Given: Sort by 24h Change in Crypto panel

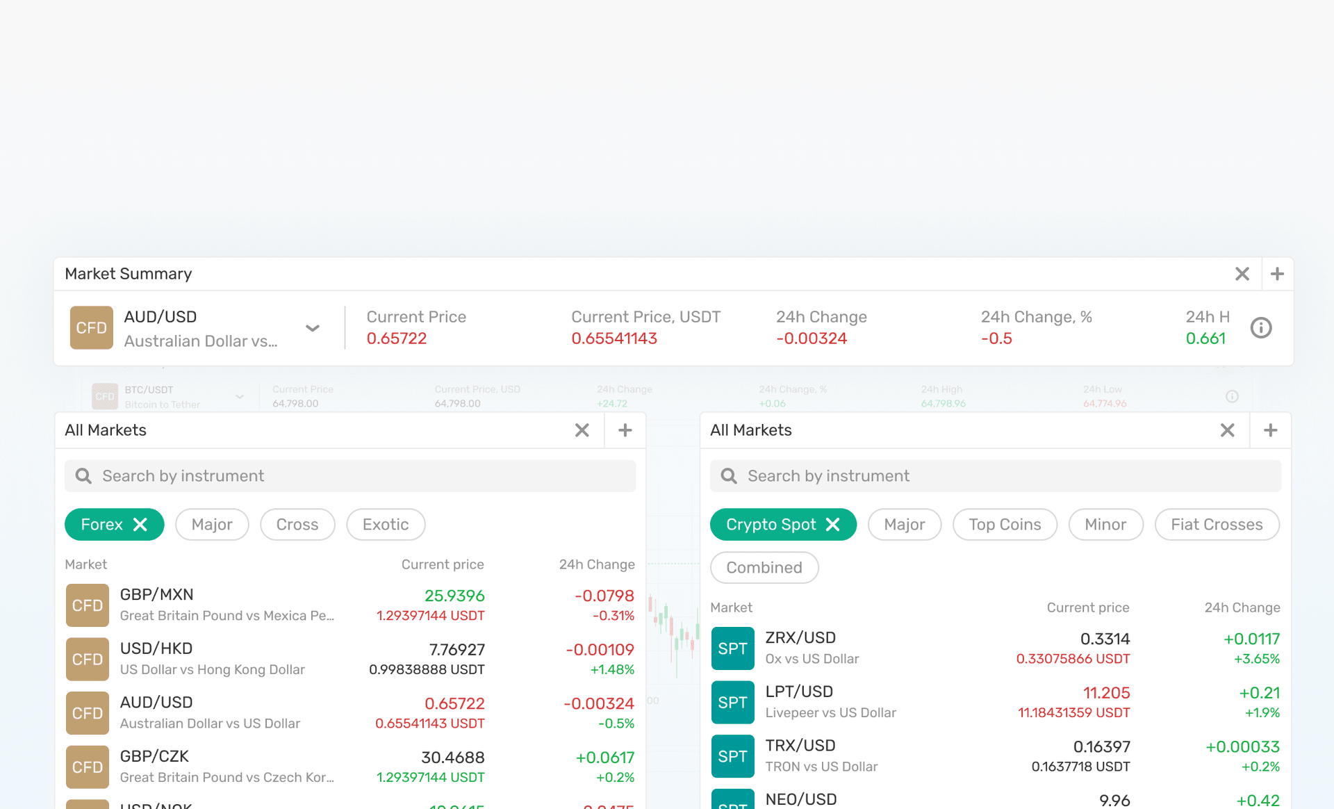Looking at the screenshot, I should [1242, 607].
